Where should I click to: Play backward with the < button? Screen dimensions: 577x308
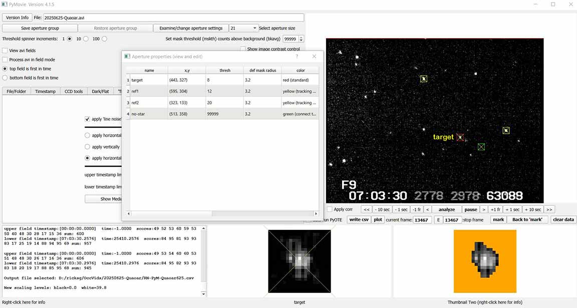(427, 209)
